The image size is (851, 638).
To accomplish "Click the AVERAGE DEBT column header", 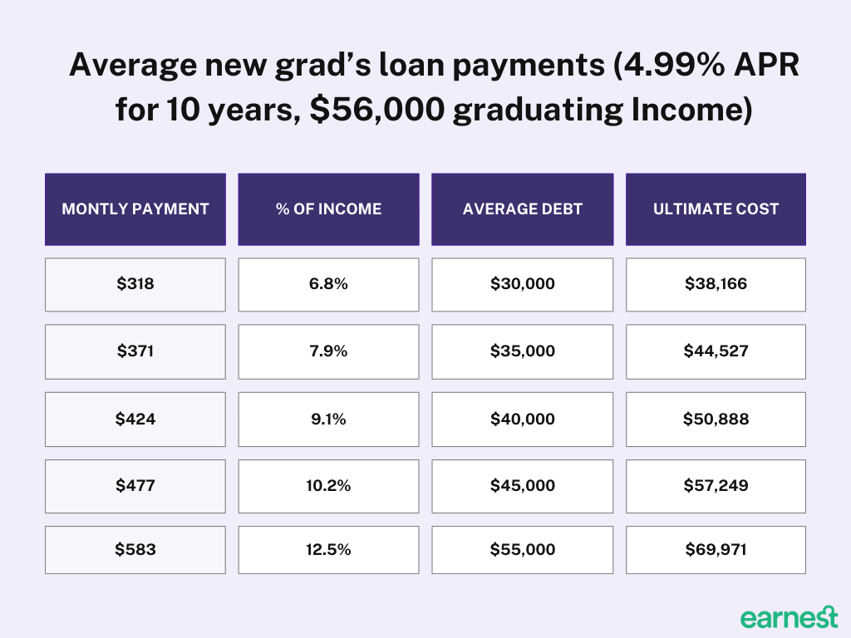I will point(523,209).
